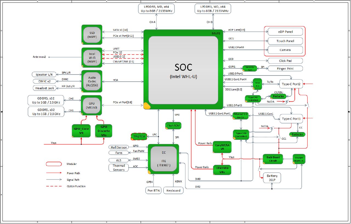Select the GPU (MX150) block

pos(92,106)
